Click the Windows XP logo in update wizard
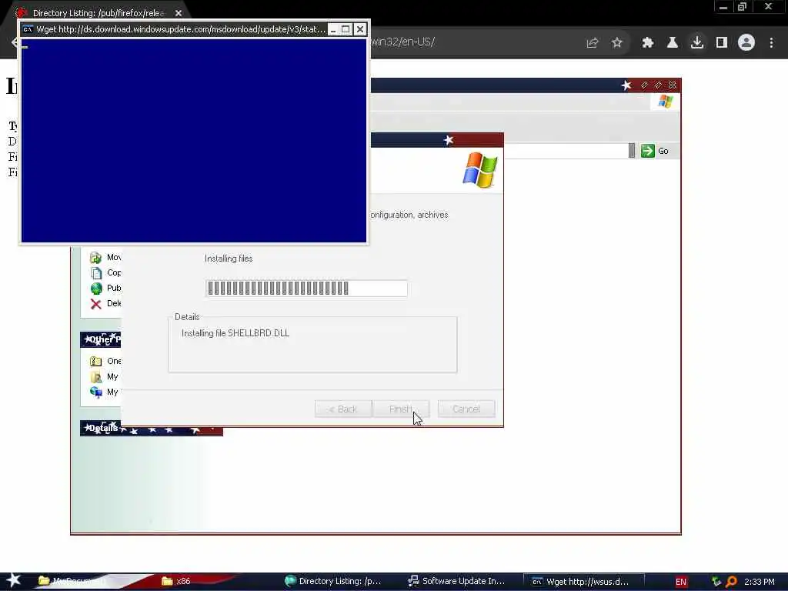Viewport: 788px width, 591px height. click(480, 170)
